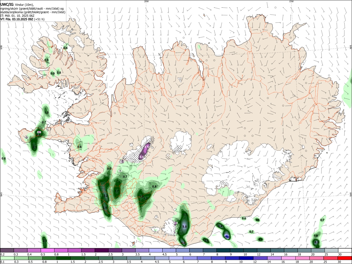The width and height of the screenshot is (352, 264).
Task: Click the '4.3' precipitation value
Action: click(317, 242)
